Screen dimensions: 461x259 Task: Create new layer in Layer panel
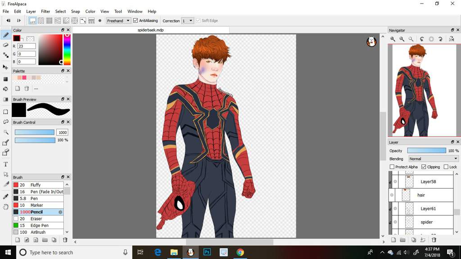(x=393, y=240)
